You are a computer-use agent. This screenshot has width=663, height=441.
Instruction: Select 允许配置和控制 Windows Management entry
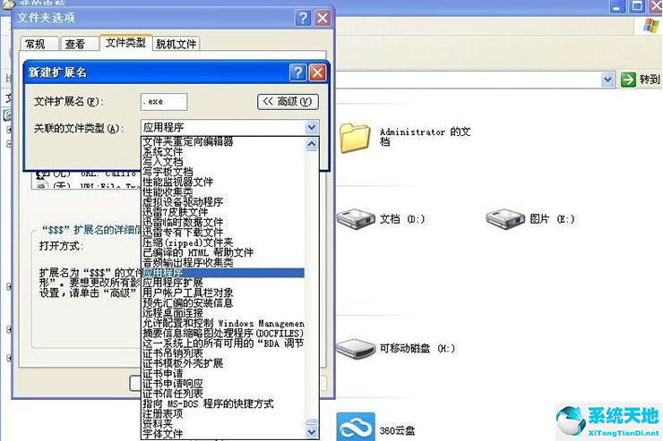pyautogui.click(x=223, y=323)
